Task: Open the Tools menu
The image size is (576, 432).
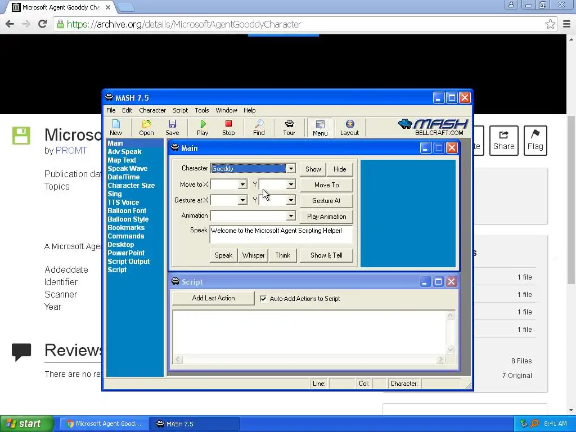Action: (202, 110)
